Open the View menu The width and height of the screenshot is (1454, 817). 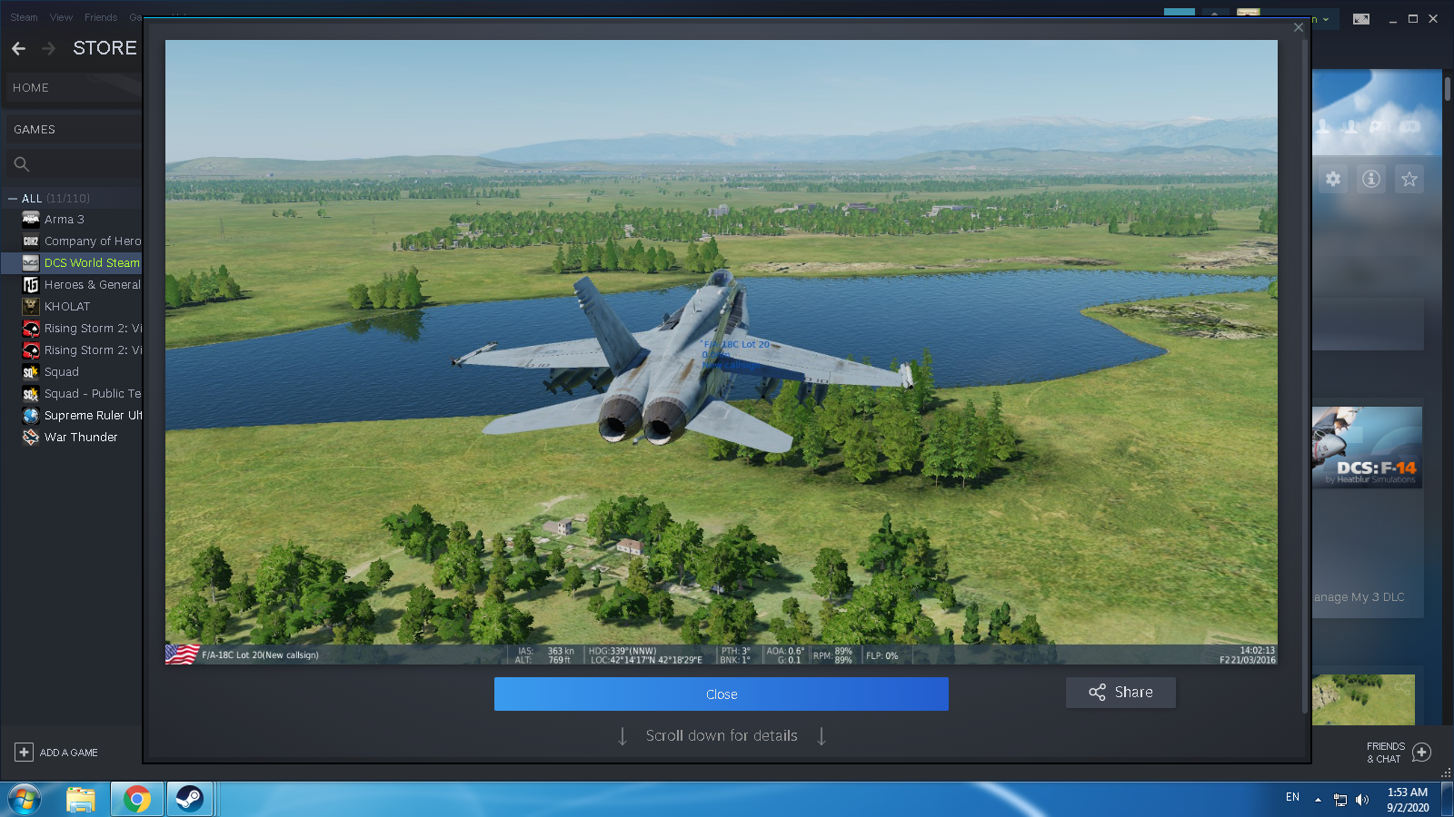[x=61, y=17]
